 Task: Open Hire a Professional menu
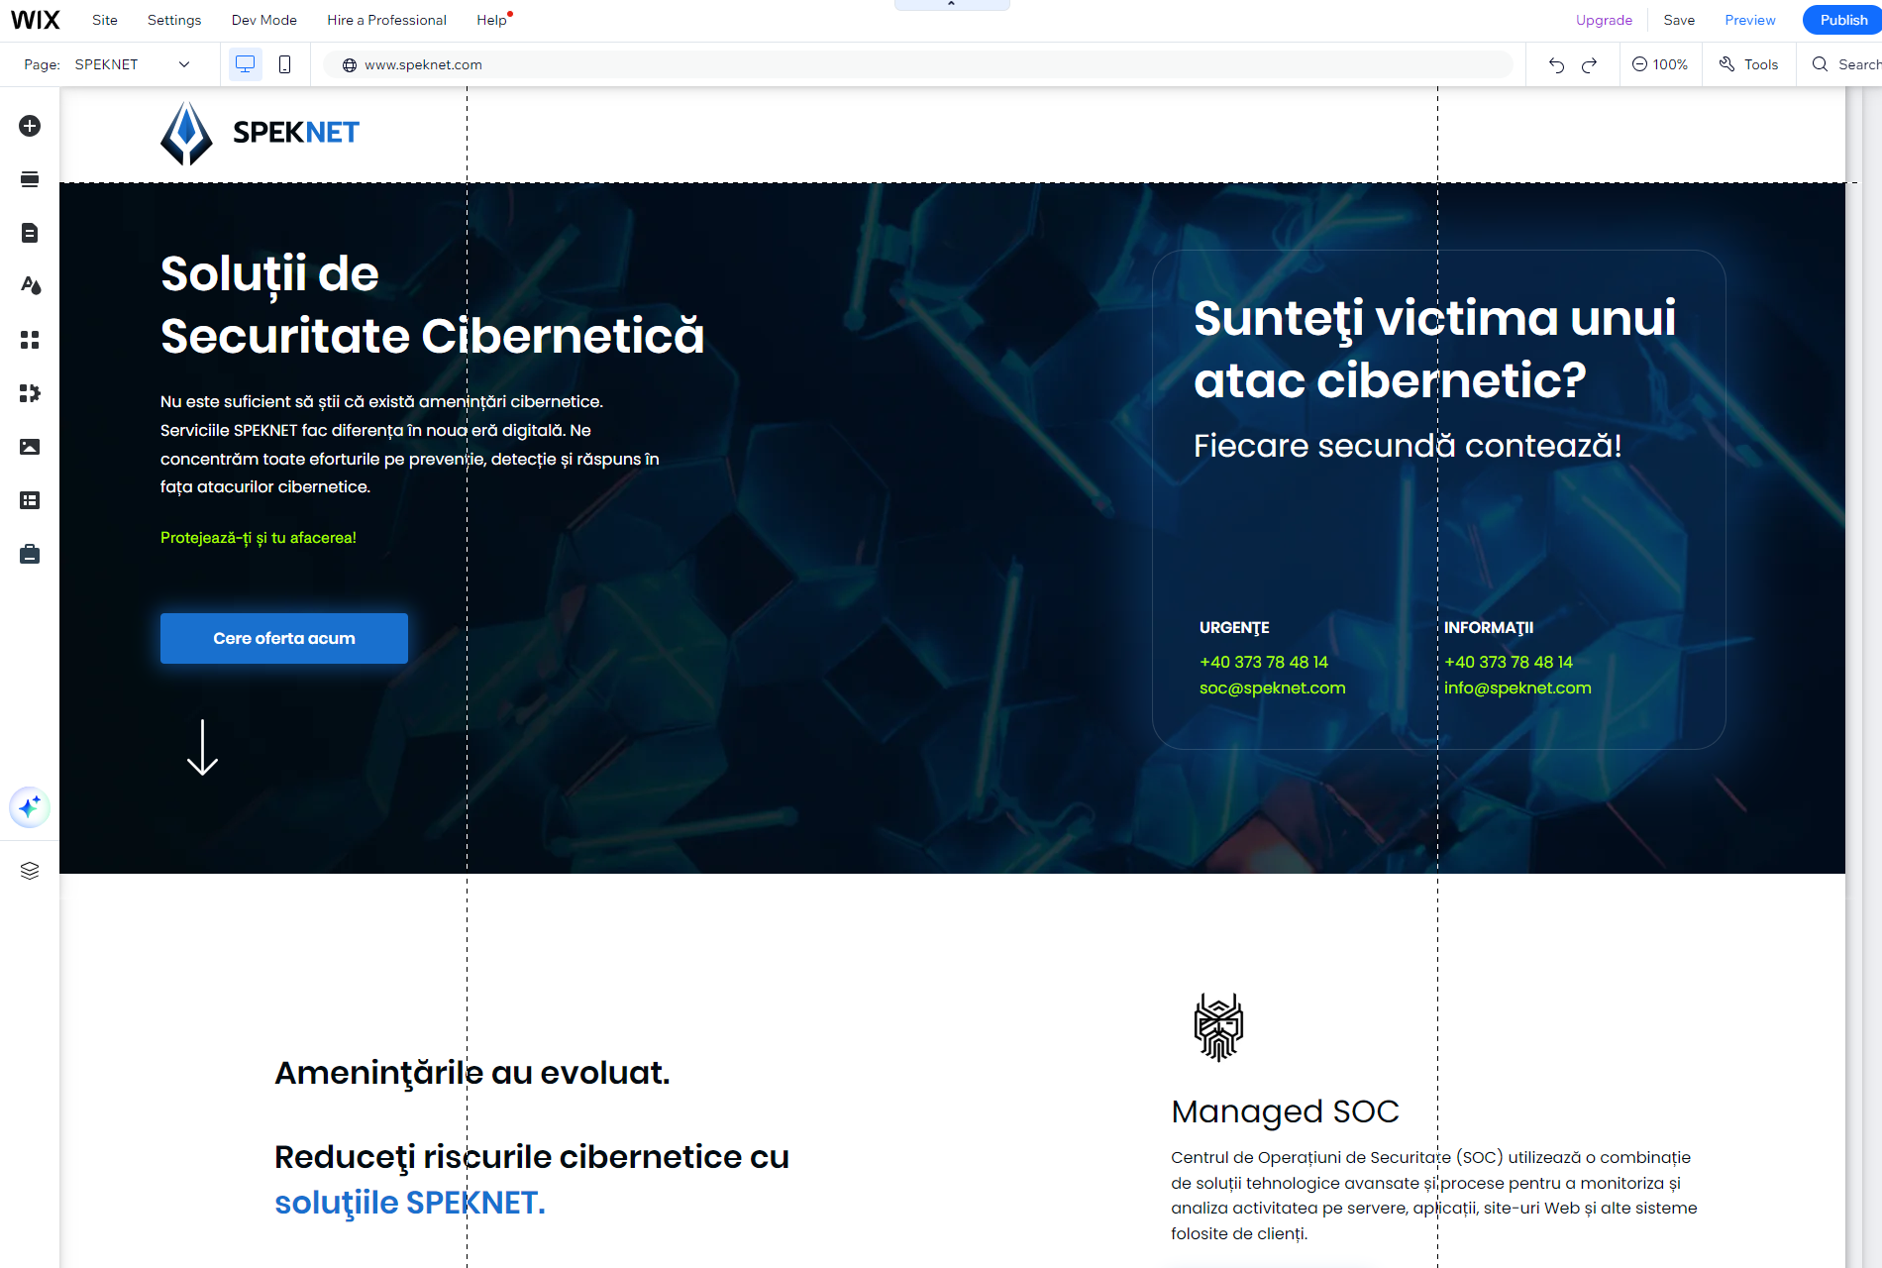(386, 20)
